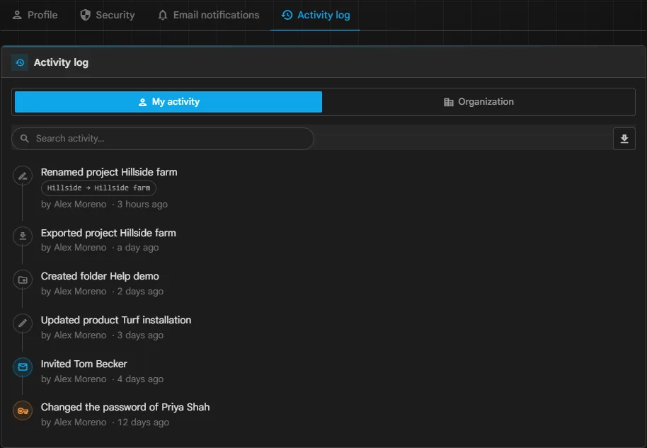Click the "2 days ago" timestamp
This screenshot has height=448, width=647.
pos(140,292)
